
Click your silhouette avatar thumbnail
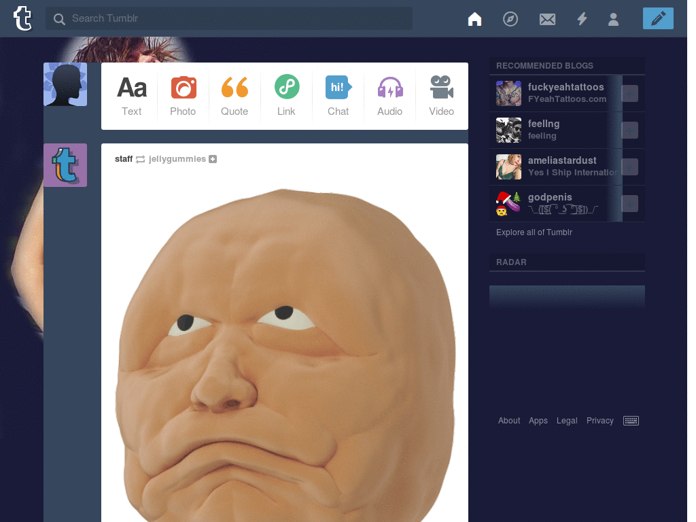tap(65, 84)
